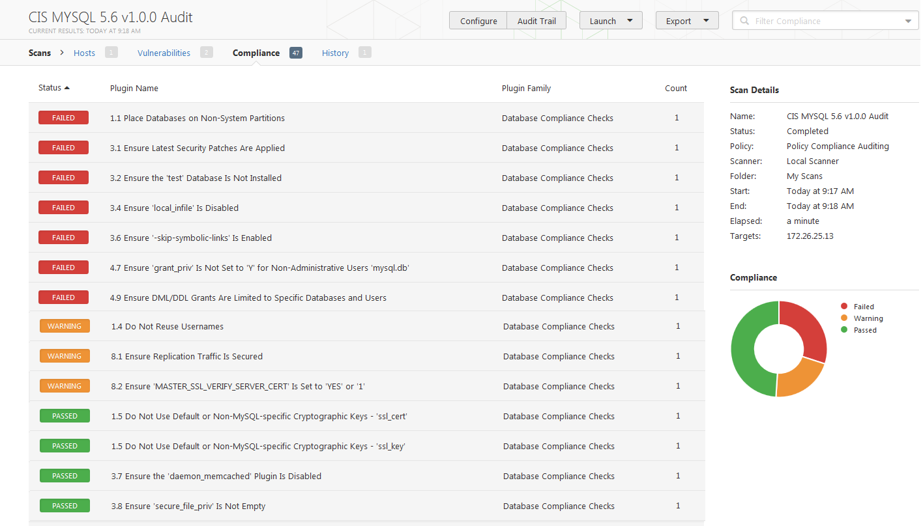Focus the Filter Compliance input field
The width and height of the screenshot is (923, 526).
[826, 21]
